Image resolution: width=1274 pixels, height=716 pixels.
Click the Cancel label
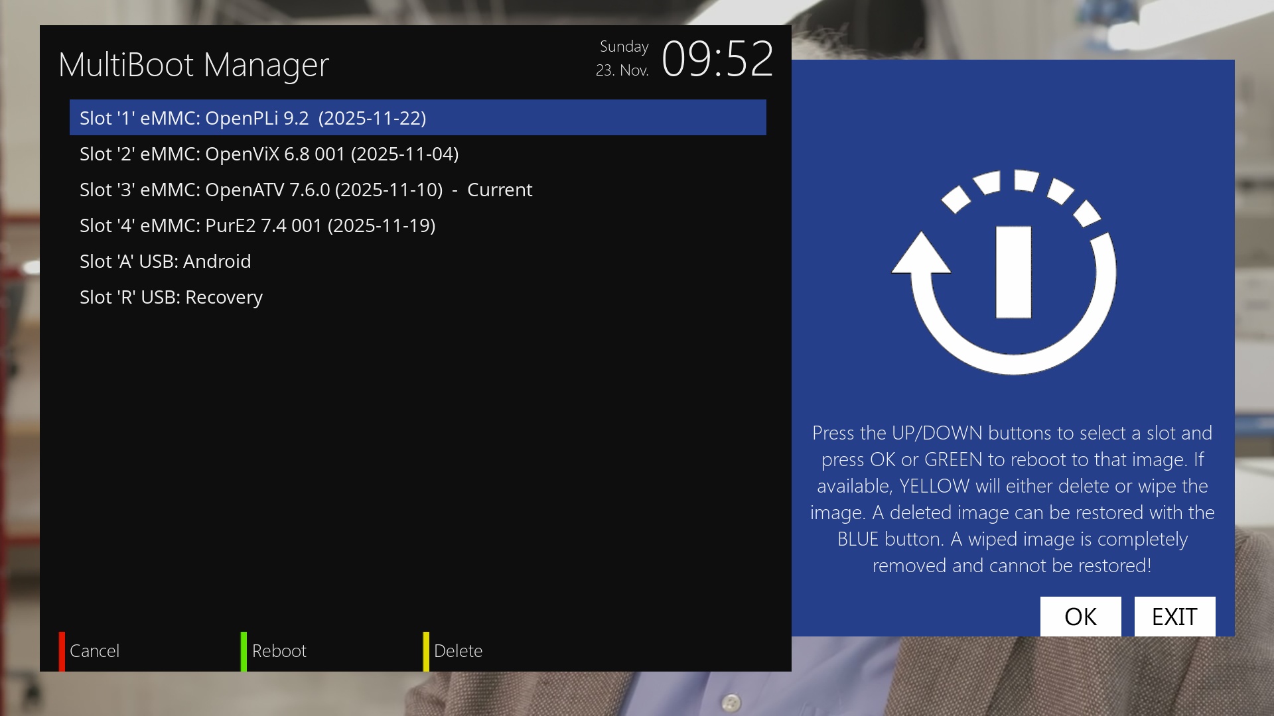94,651
